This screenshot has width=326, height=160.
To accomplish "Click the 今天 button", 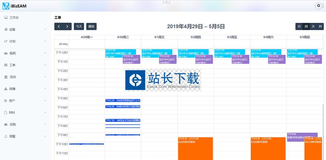I will (79, 27).
